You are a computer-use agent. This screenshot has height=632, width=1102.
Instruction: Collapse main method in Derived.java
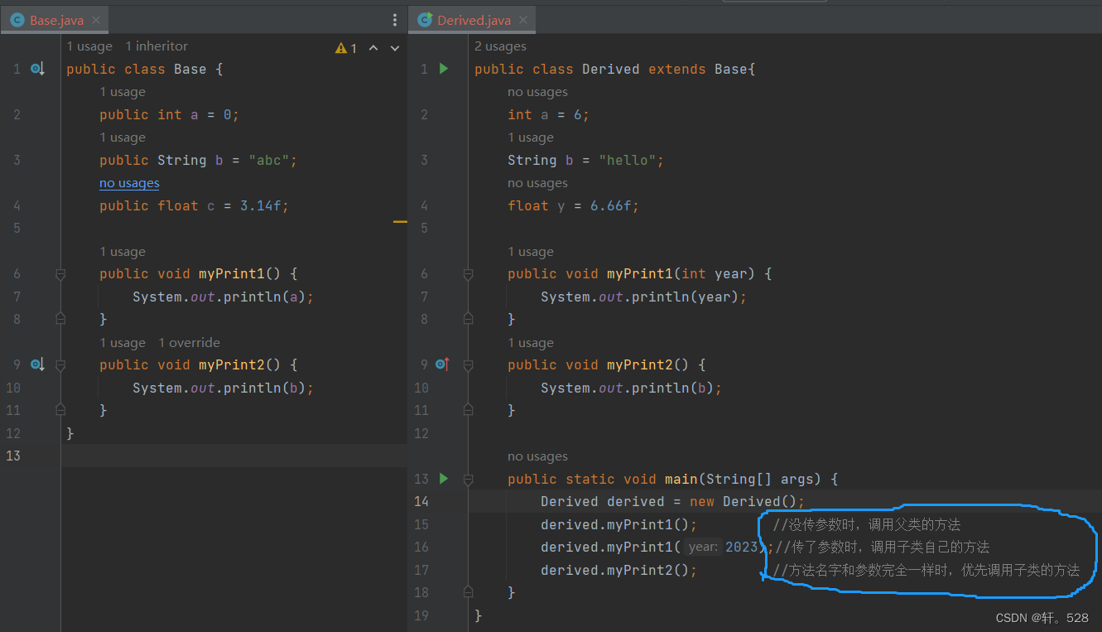[469, 479]
